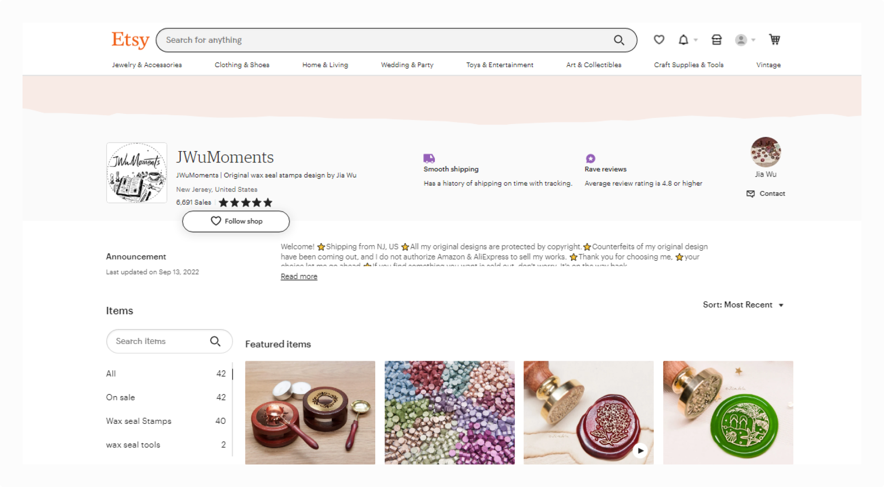Click the Announcement heading
Viewport: 884px width, 487px height.
(136, 257)
